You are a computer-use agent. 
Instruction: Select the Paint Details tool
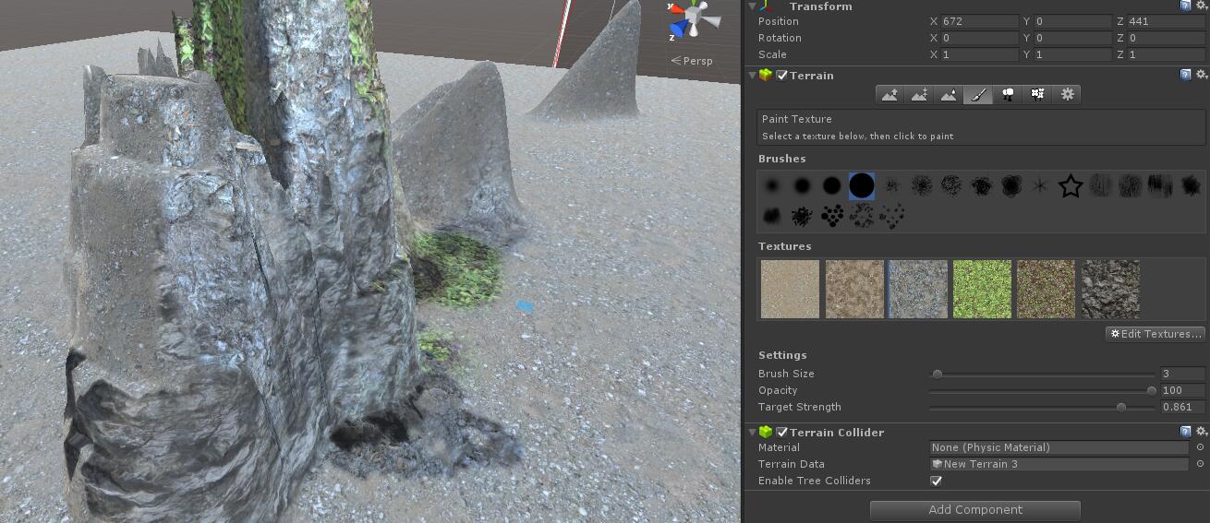[1037, 94]
